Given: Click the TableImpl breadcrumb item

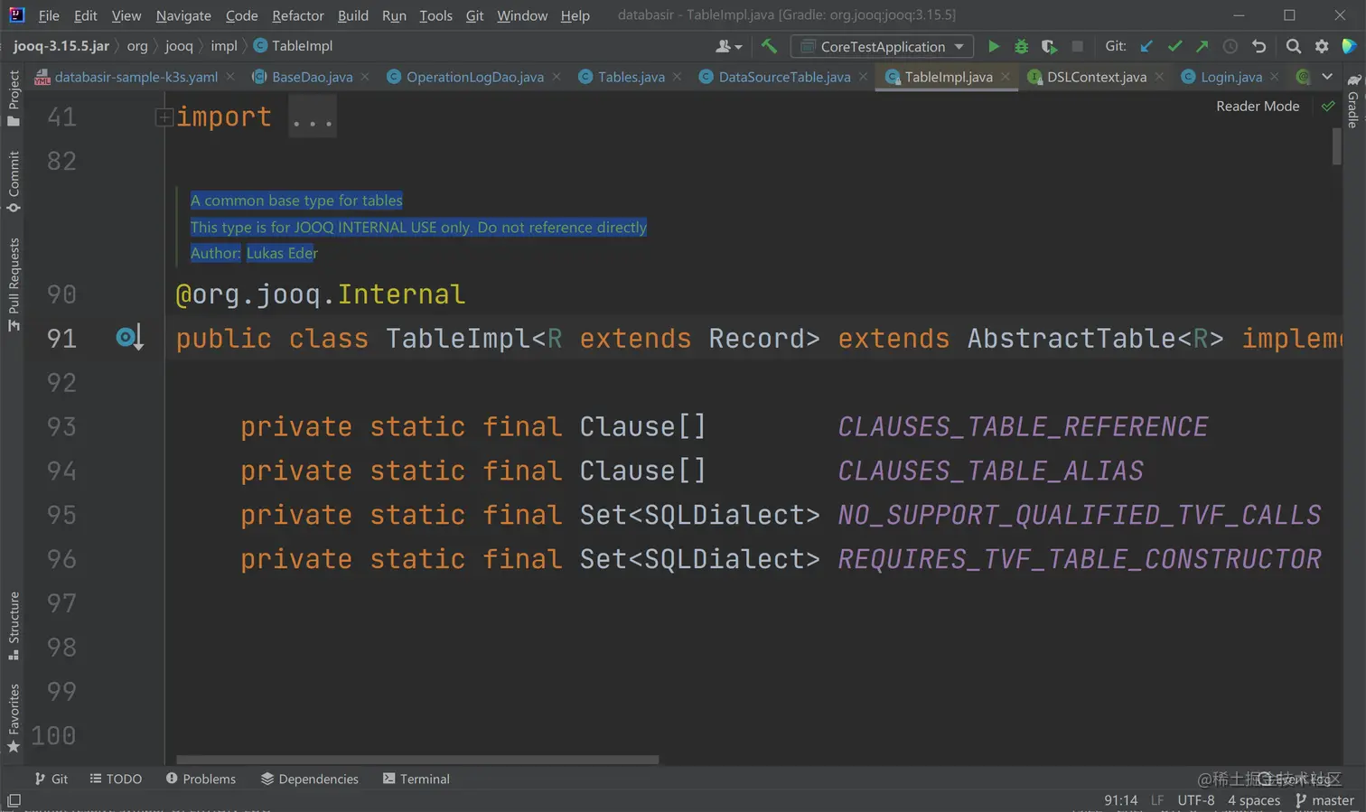Looking at the screenshot, I should 293,46.
